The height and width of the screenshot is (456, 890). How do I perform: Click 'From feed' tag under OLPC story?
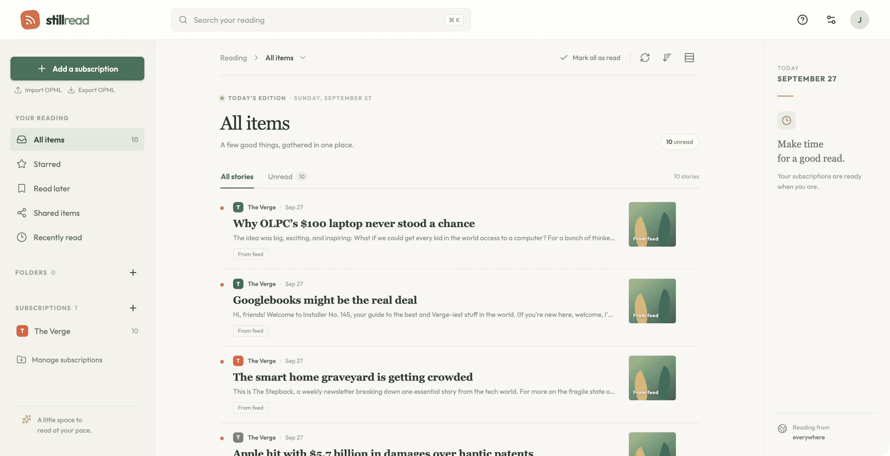[x=251, y=254]
